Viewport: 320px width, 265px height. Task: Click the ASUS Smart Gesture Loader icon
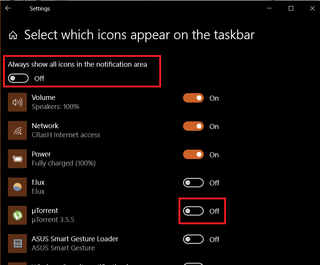pyautogui.click(x=17, y=244)
